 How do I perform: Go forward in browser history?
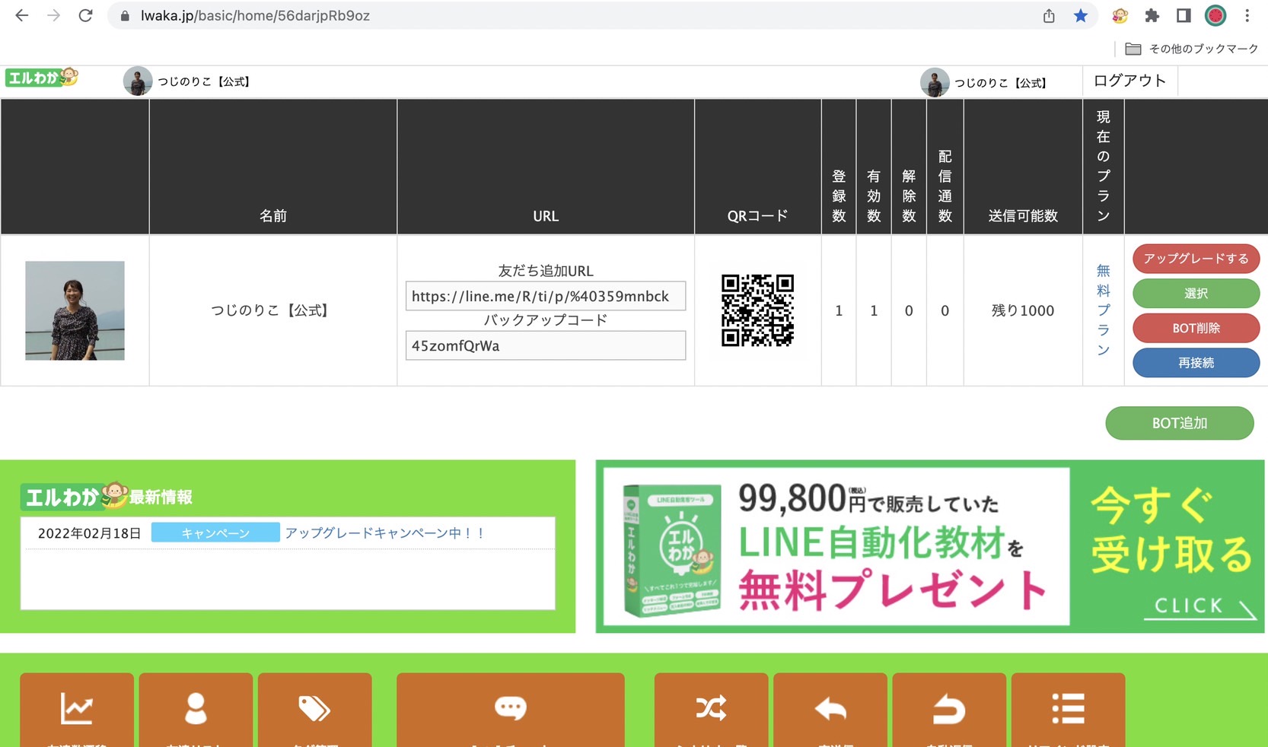[x=53, y=15]
